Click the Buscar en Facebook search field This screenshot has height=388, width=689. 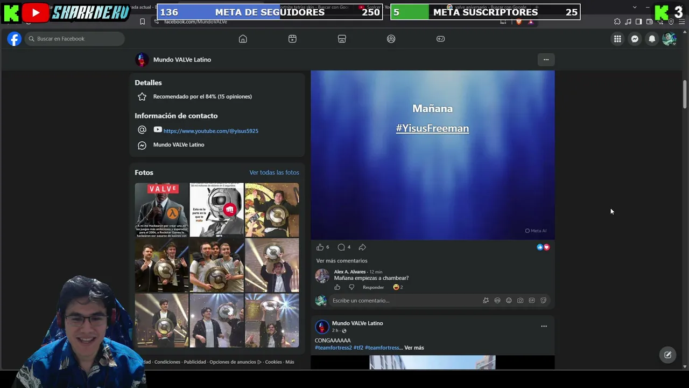[x=74, y=39]
